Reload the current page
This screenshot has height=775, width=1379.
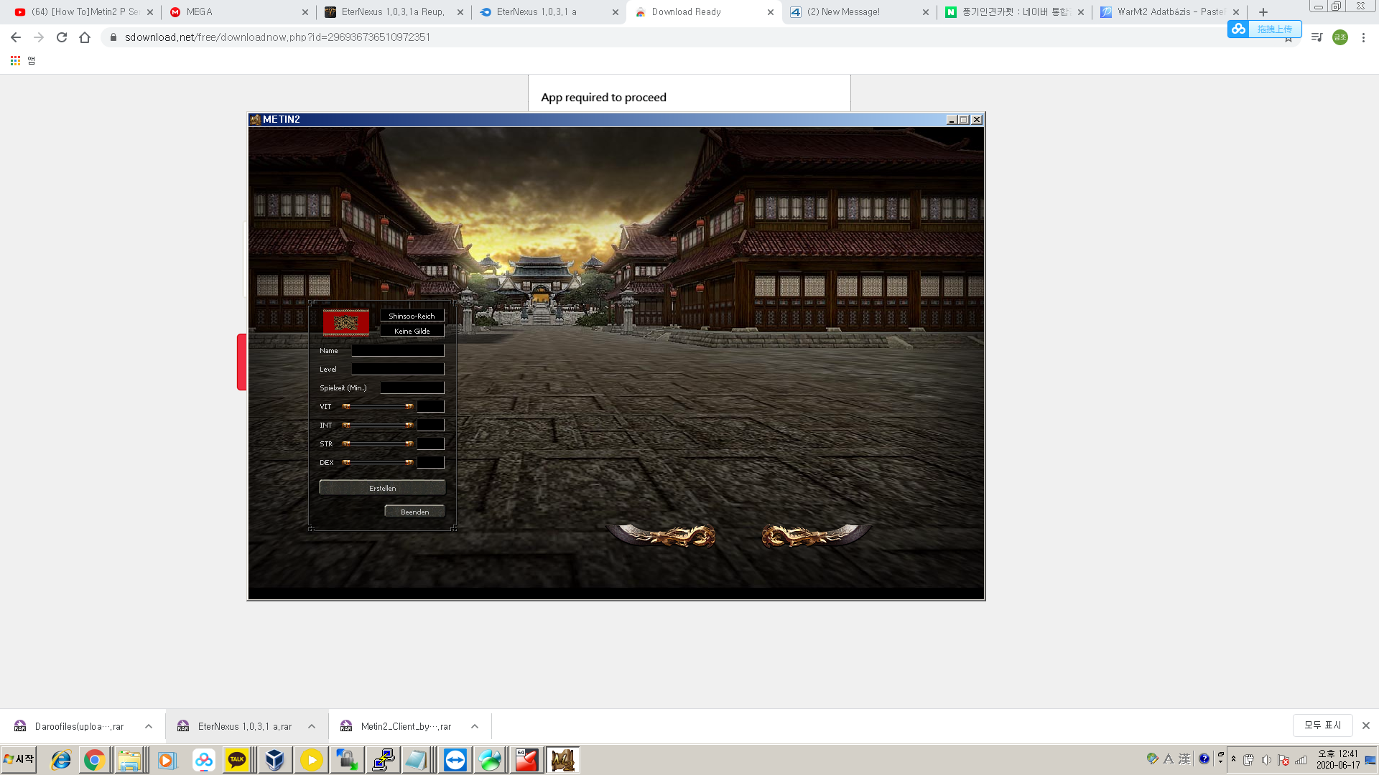tap(62, 37)
